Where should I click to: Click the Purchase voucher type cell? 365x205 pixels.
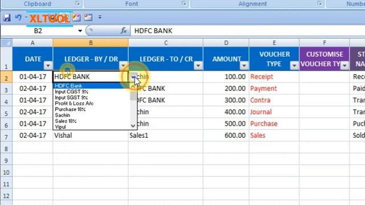(x=274, y=124)
